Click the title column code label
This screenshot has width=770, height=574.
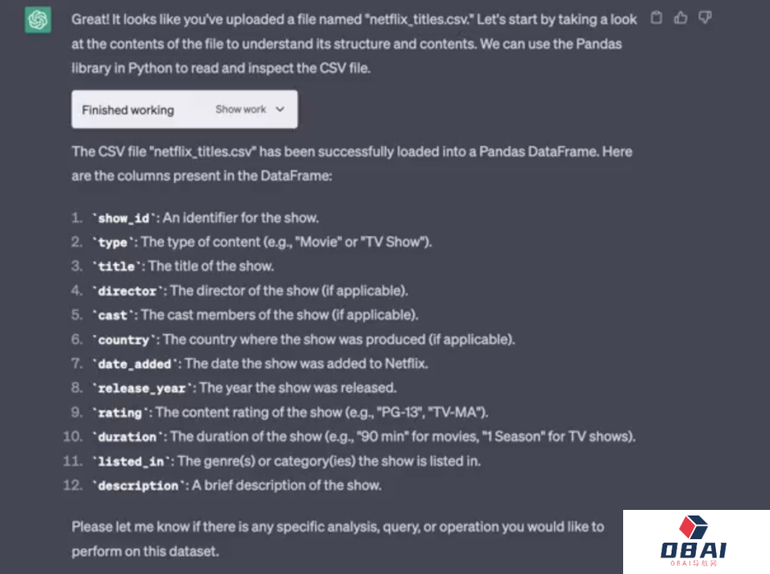point(116,267)
